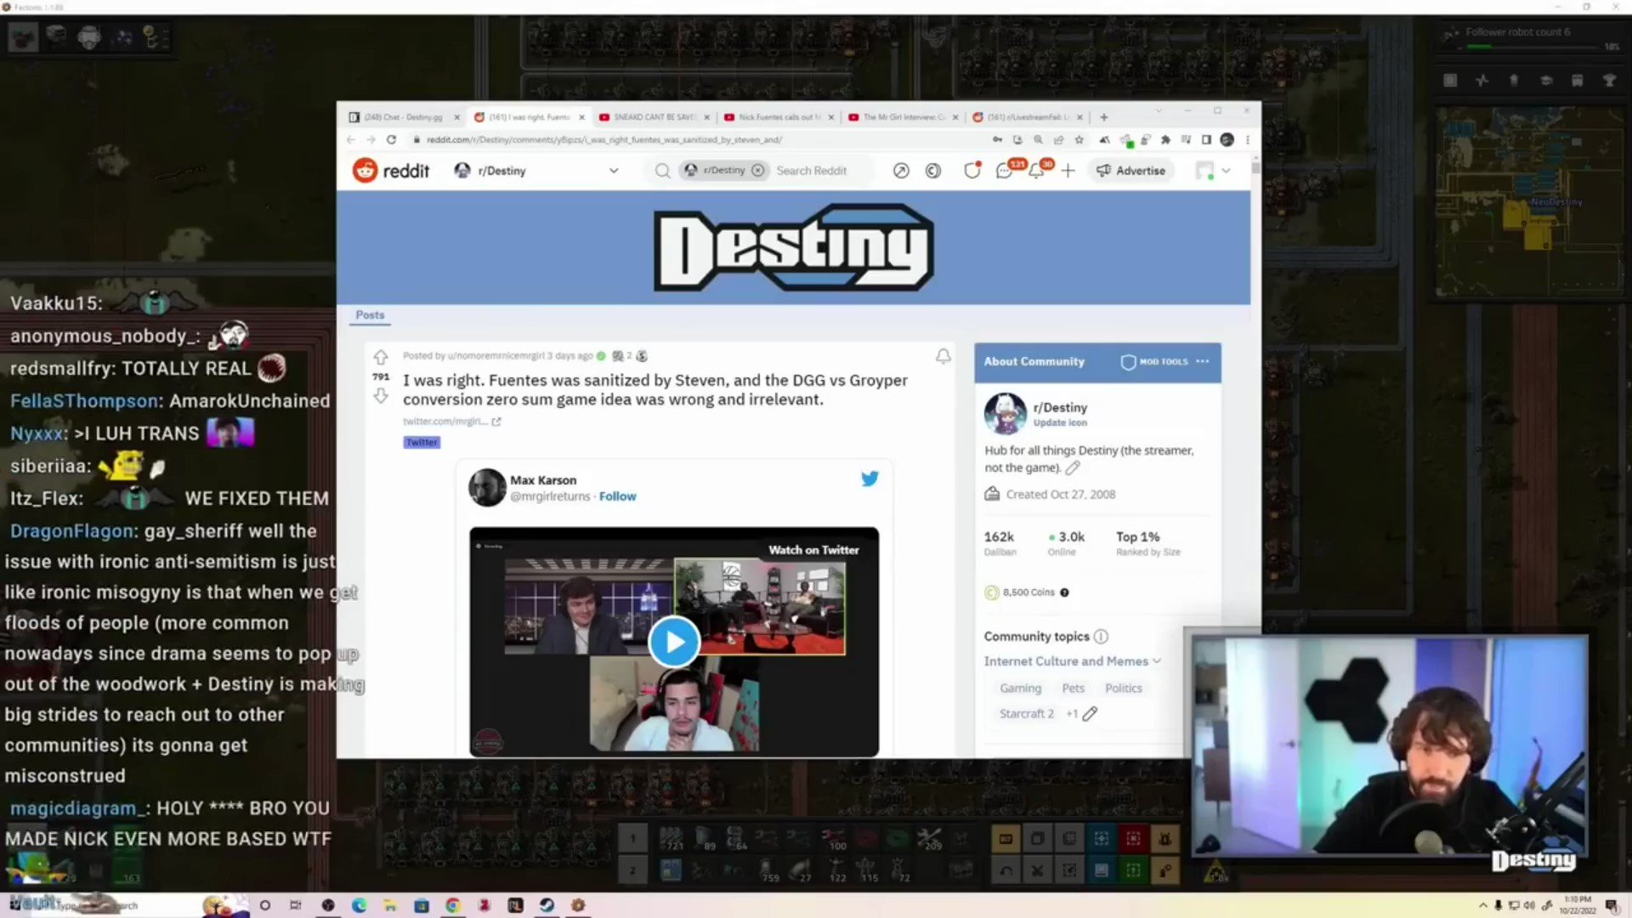Select the repair pack slot showing 209

(x=931, y=840)
